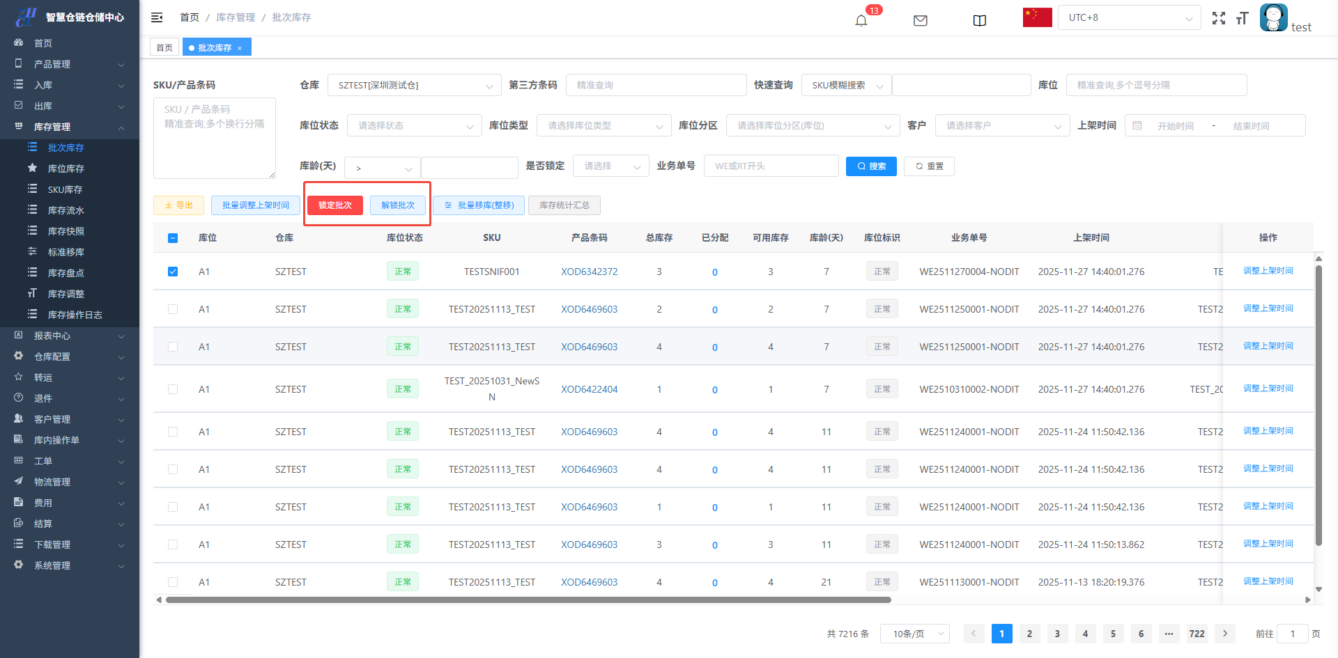Open the UTC+8 timezone dropdown
The width and height of the screenshot is (1338, 658).
pyautogui.click(x=1129, y=17)
